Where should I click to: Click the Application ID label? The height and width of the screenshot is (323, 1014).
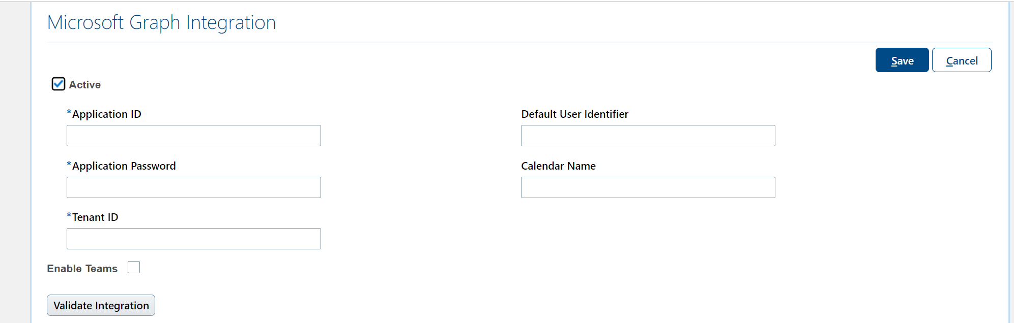pyautogui.click(x=106, y=114)
